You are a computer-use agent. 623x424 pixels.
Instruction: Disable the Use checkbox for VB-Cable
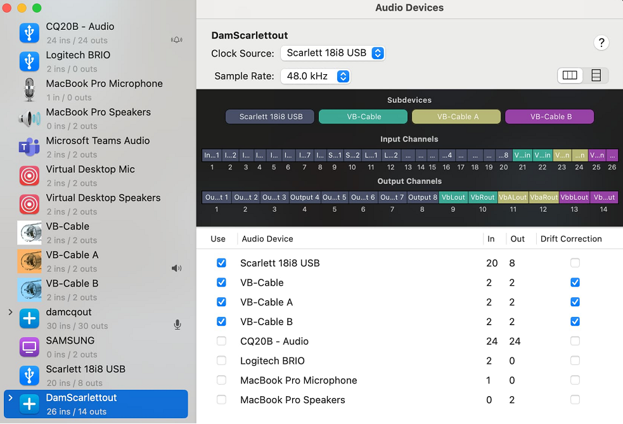tap(221, 282)
